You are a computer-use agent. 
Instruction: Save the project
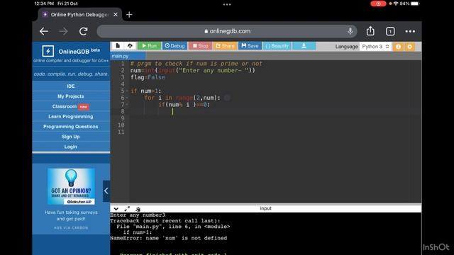pos(250,46)
